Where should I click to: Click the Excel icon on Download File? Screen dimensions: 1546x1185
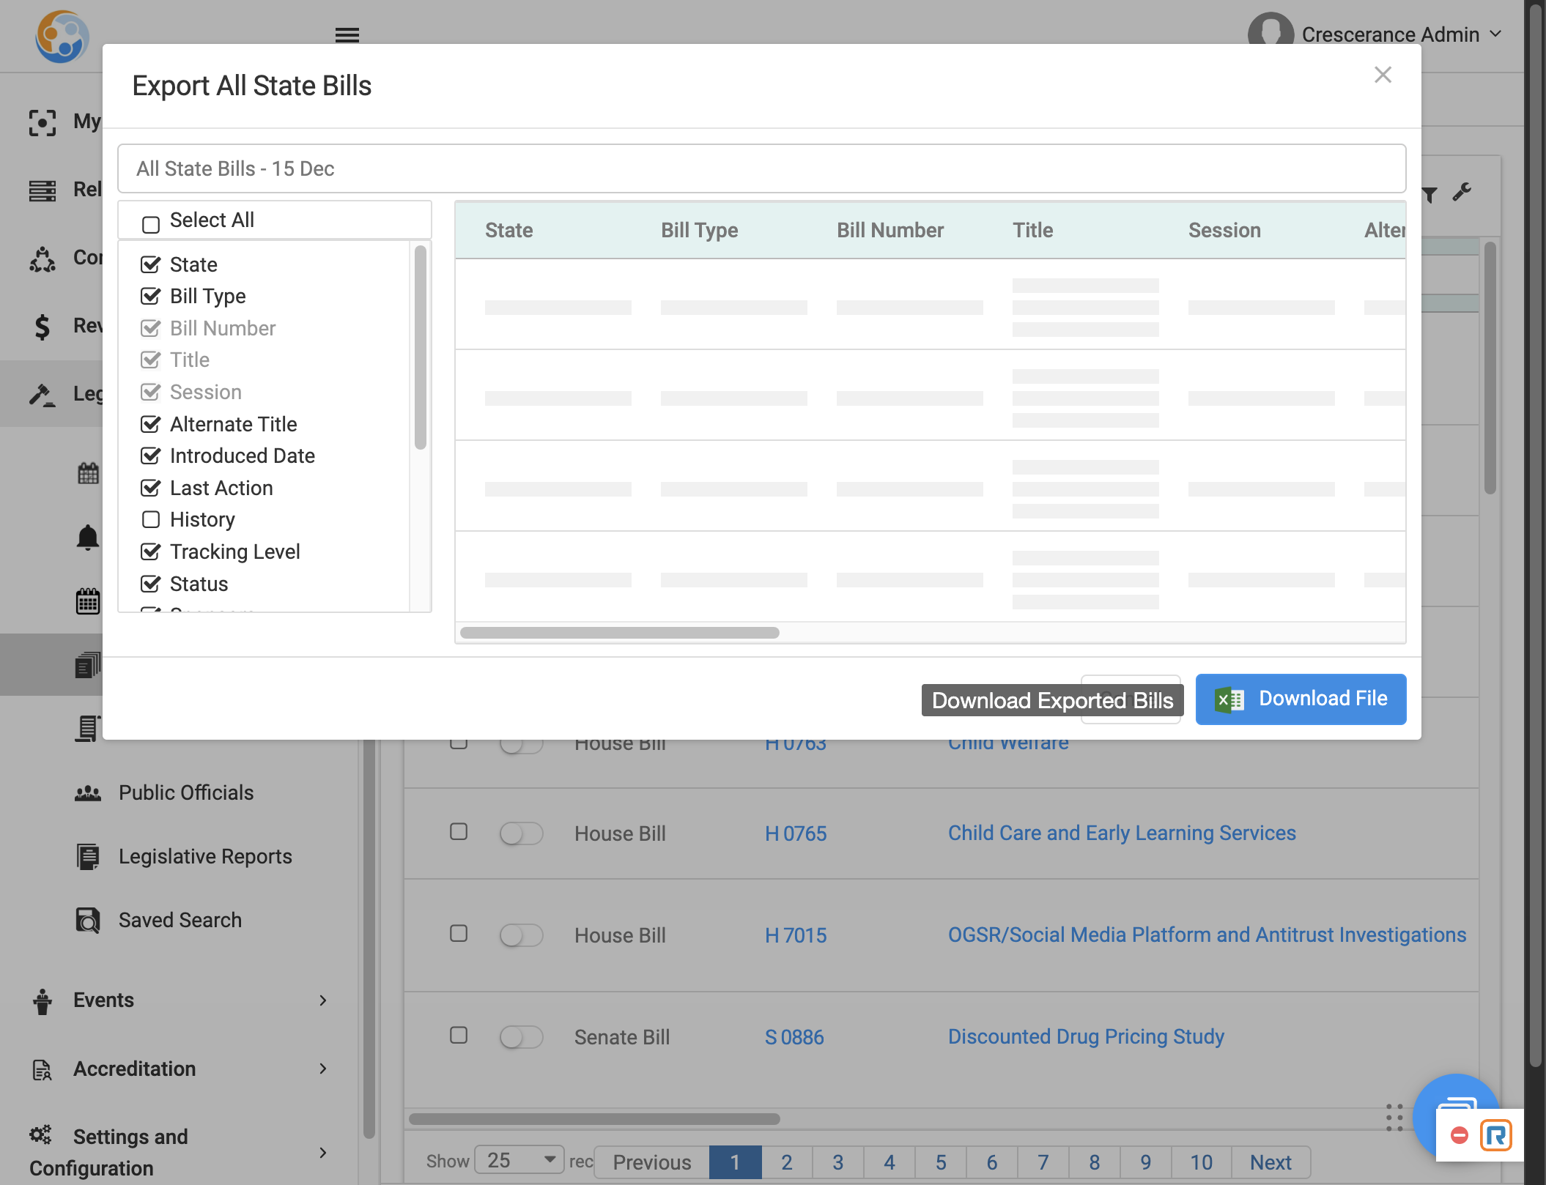1229,699
